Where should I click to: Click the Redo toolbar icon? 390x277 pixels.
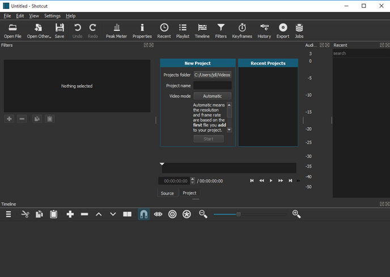(x=92, y=31)
